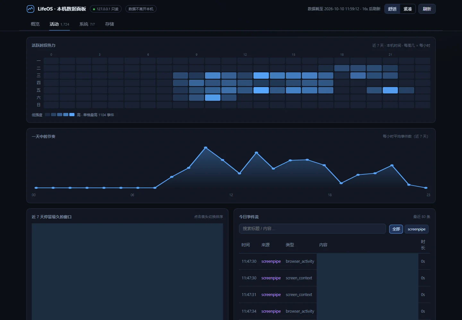Viewport: 462px width, 320px height.
Task: Open the 系统 7/7 tab
Action: pos(87,24)
